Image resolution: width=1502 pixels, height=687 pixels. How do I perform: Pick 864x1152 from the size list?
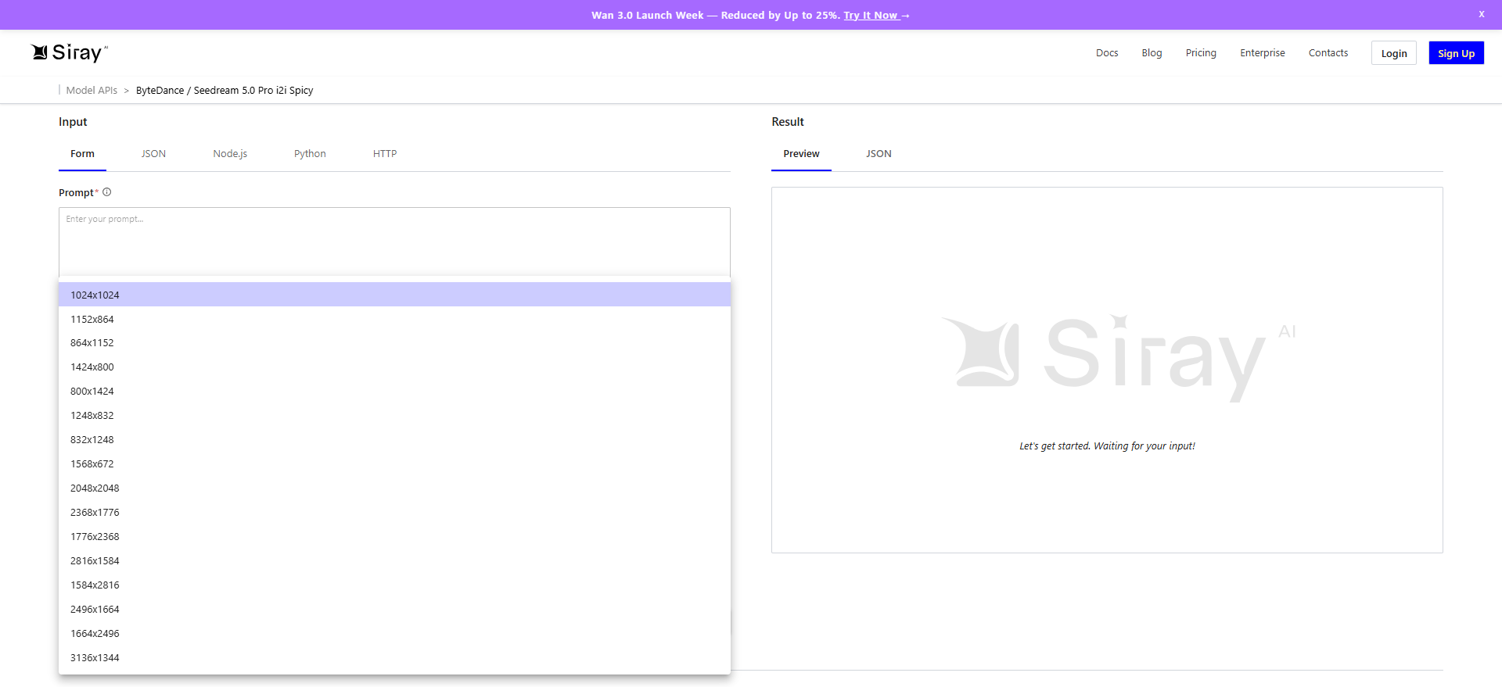coord(394,343)
